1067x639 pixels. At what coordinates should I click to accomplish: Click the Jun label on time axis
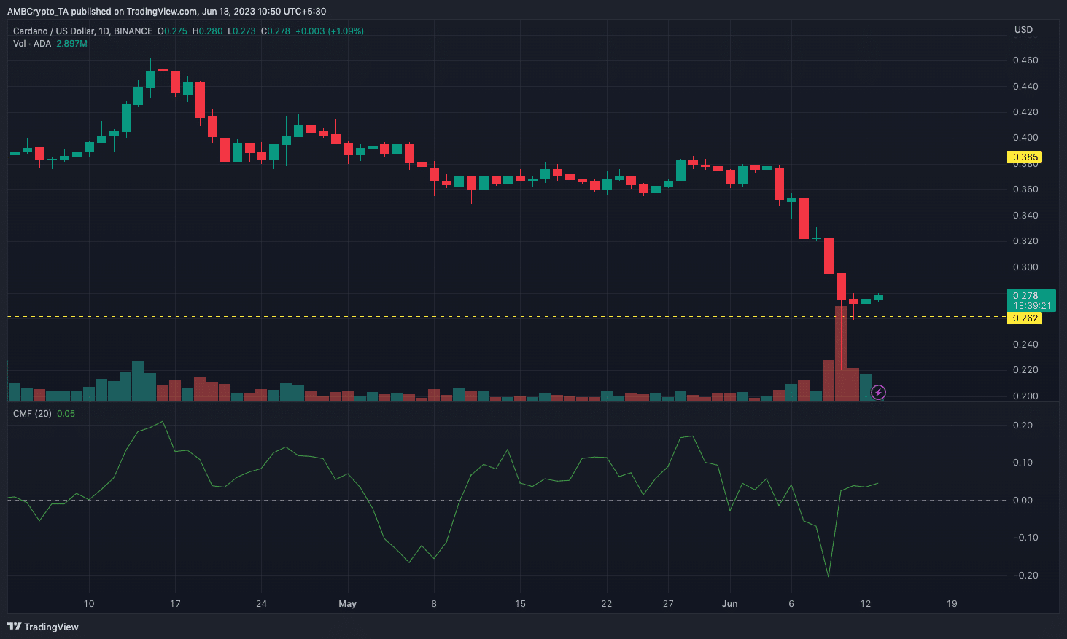coord(729,604)
